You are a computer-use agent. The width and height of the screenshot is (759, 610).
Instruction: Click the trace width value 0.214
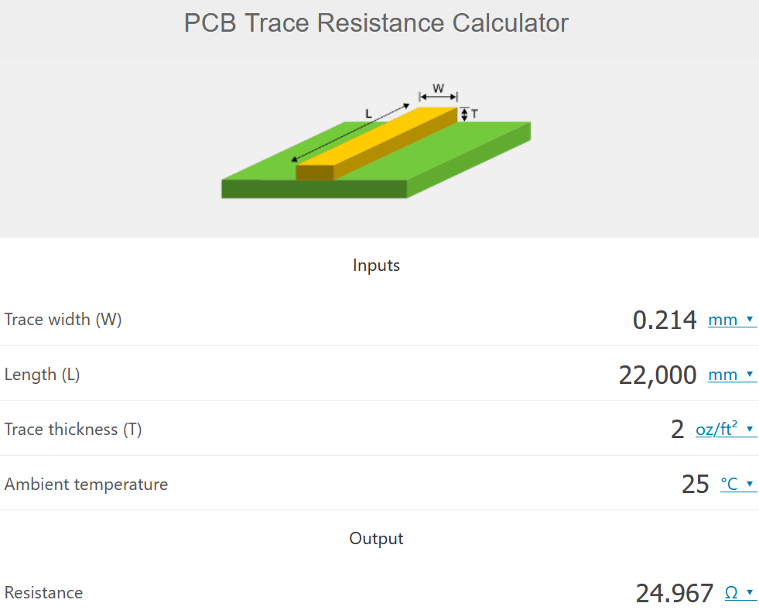tap(665, 320)
